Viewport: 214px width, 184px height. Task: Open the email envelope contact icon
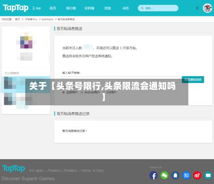point(208,175)
